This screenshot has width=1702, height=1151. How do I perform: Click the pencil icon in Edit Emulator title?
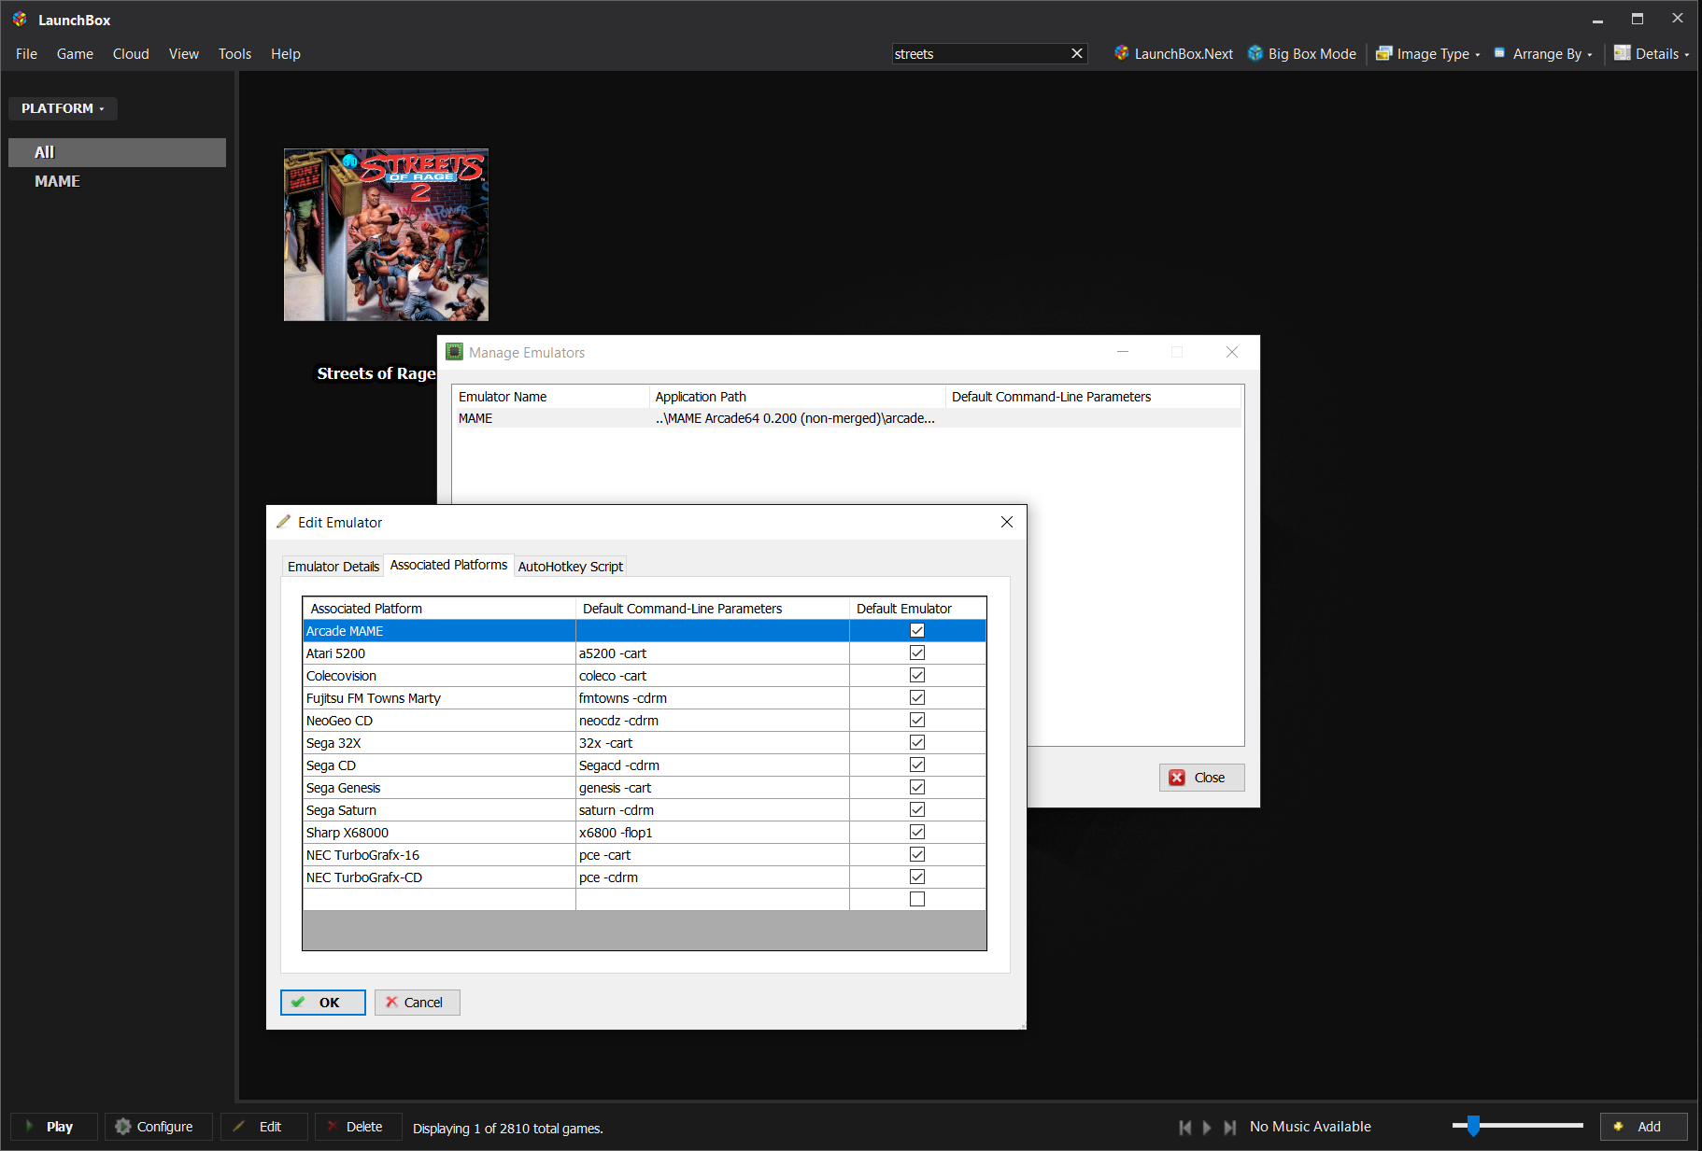(x=284, y=522)
